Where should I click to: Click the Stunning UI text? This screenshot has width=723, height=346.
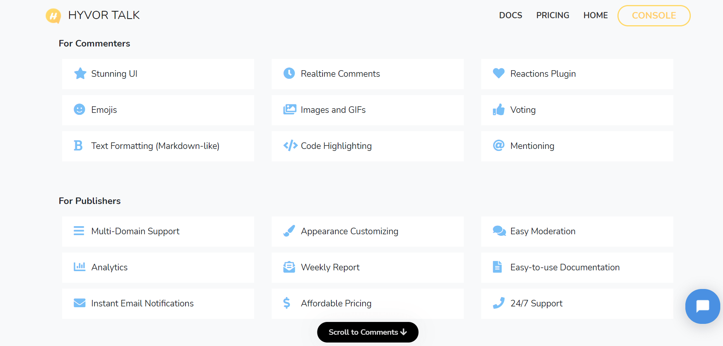114,74
